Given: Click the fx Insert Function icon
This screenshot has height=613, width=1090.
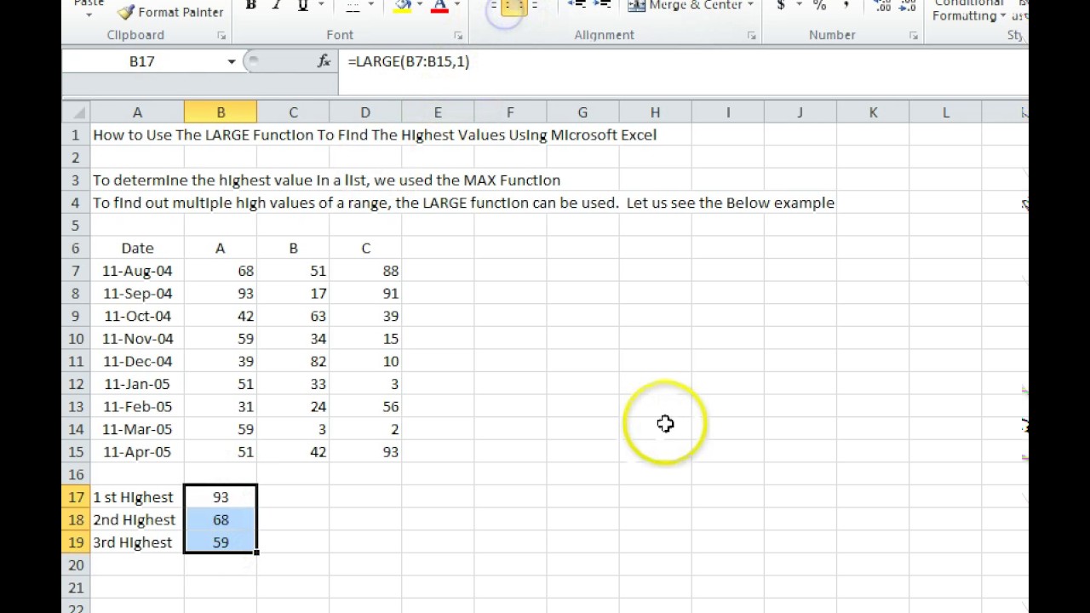Looking at the screenshot, I should coord(324,61).
